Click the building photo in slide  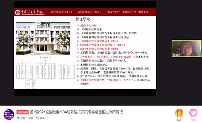[43, 39]
